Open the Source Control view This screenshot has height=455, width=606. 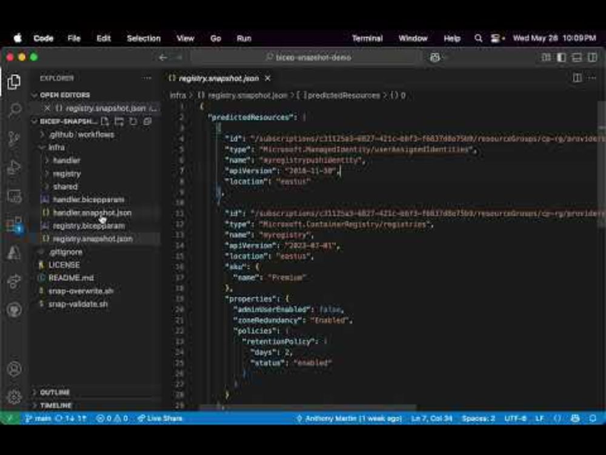click(14, 138)
